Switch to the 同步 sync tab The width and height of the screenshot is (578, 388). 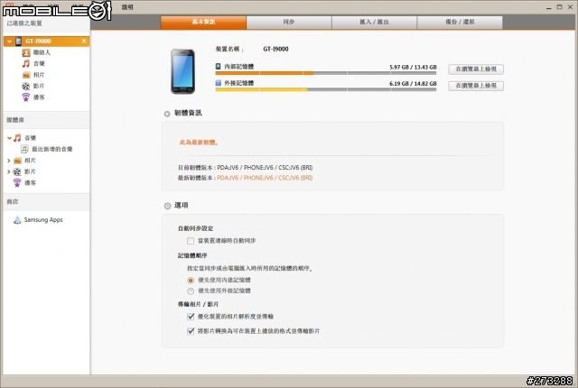(289, 22)
